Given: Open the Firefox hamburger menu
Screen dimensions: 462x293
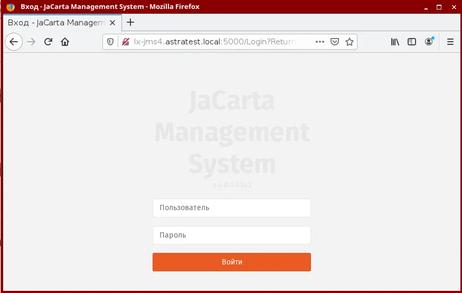Looking at the screenshot, I should tap(450, 42).
